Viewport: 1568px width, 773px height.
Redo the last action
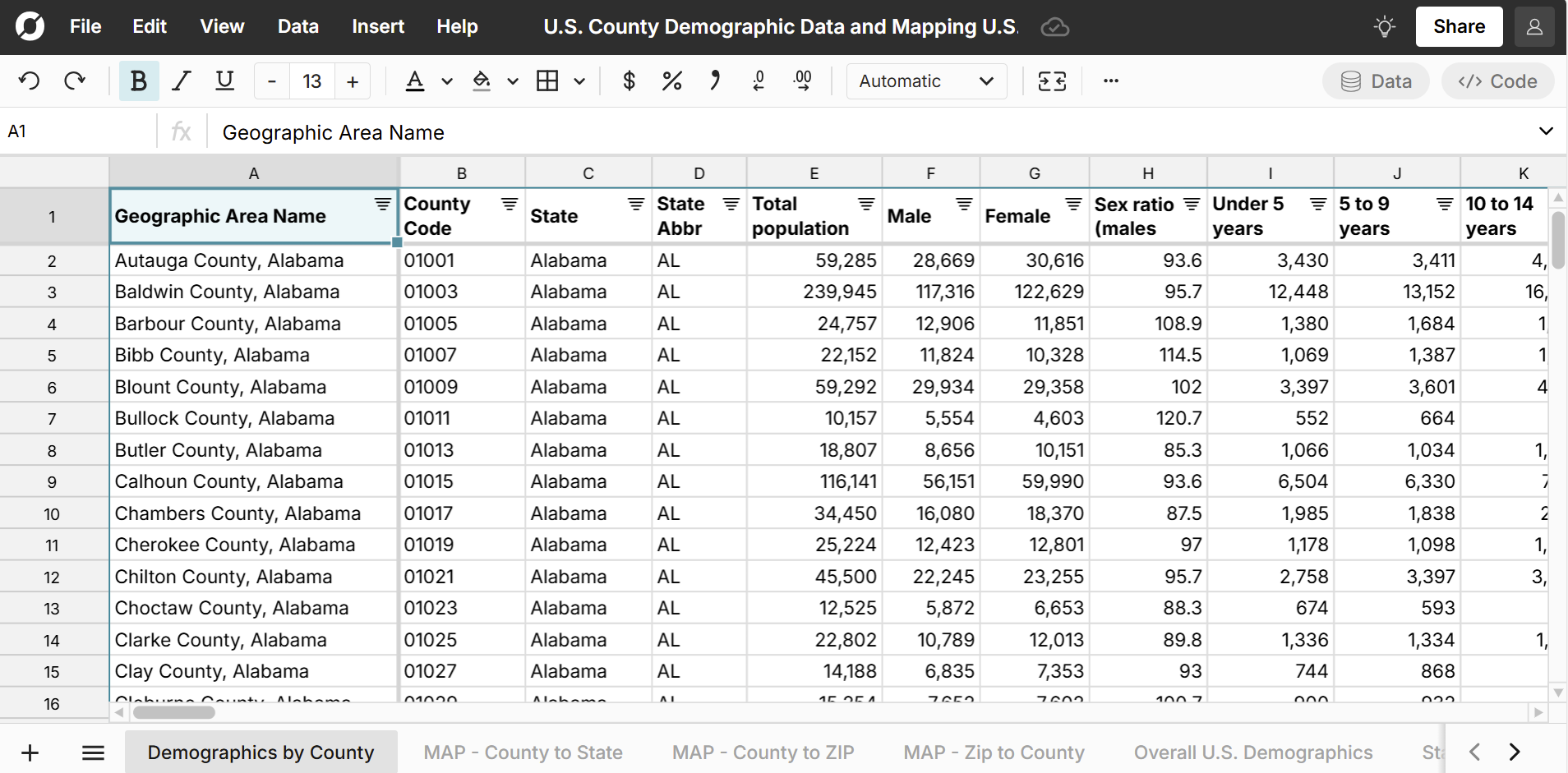(x=74, y=81)
